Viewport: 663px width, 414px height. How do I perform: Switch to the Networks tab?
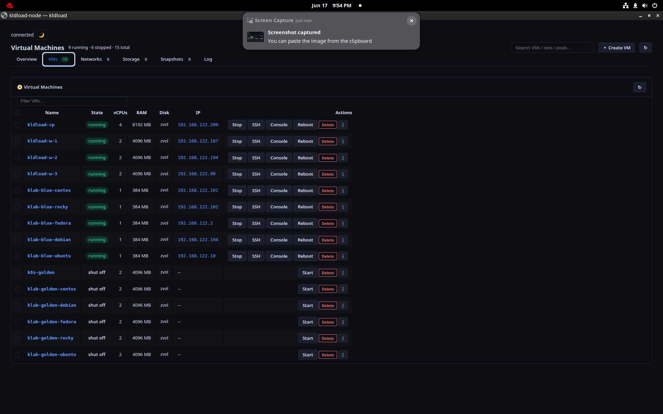(95, 59)
